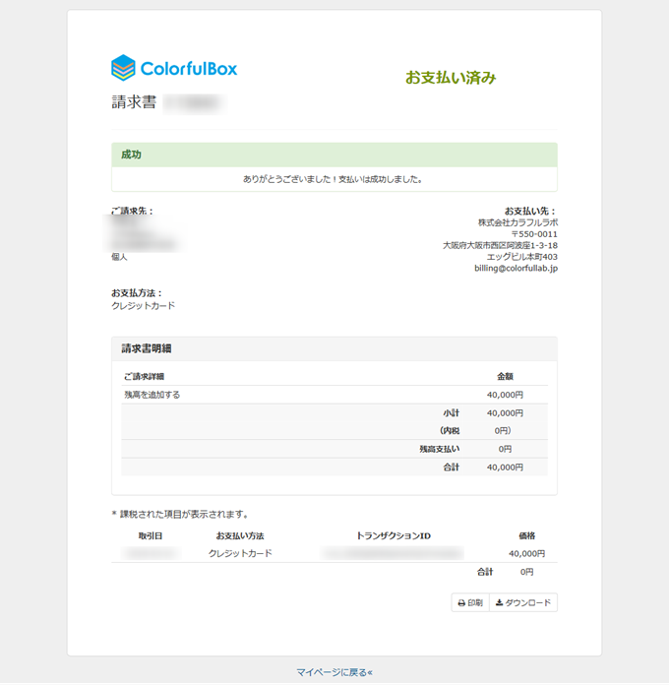This screenshot has width=669, height=685.
Task: Click the billing@colorfullab.jp email address
Action: click(x=516, y=269)
